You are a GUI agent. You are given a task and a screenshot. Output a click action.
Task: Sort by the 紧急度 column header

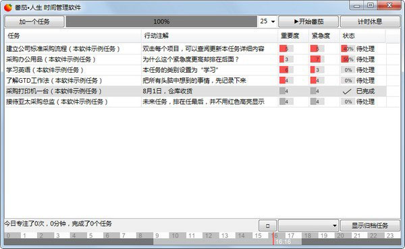point(324,36)
